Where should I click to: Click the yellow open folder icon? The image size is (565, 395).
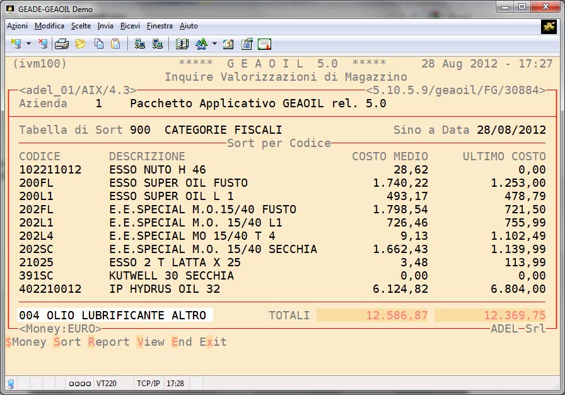(80, 44)
